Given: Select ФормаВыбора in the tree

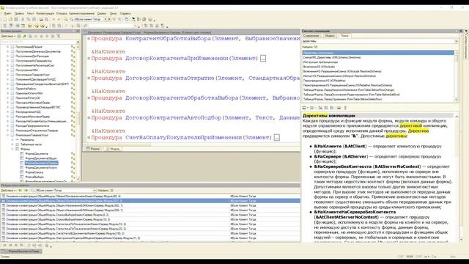Looking at the screenshot, I should 34,177.
